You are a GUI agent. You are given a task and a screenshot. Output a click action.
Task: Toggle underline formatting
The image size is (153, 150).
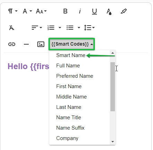(94, 11)
